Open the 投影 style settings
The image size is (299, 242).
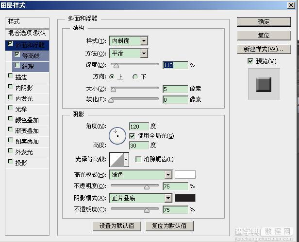21,163
